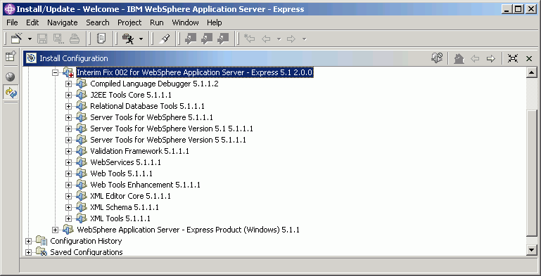Click the Saved Configurations folder icon
Image resolution: width=541 pixels, height=276 pixels.
pyautogui.click(x=42, y=252)
